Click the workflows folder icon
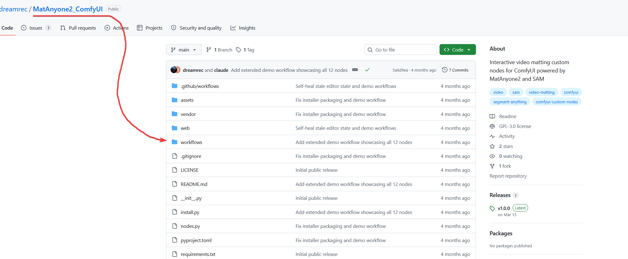Viewport: 628px width, 259px height. [x=175, y=142]
